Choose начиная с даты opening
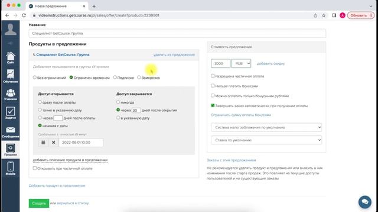 tap(40, 125)
